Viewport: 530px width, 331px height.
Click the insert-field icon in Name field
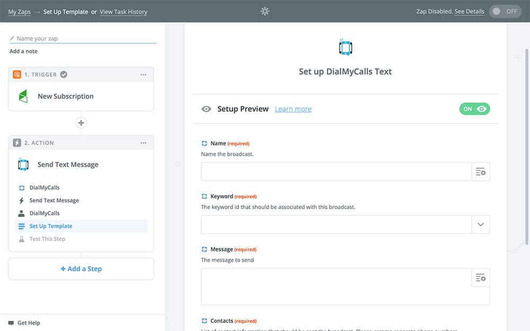click(480, 172)
